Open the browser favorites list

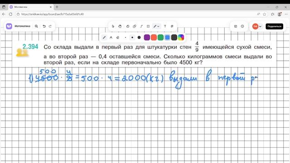coord(273,14)
